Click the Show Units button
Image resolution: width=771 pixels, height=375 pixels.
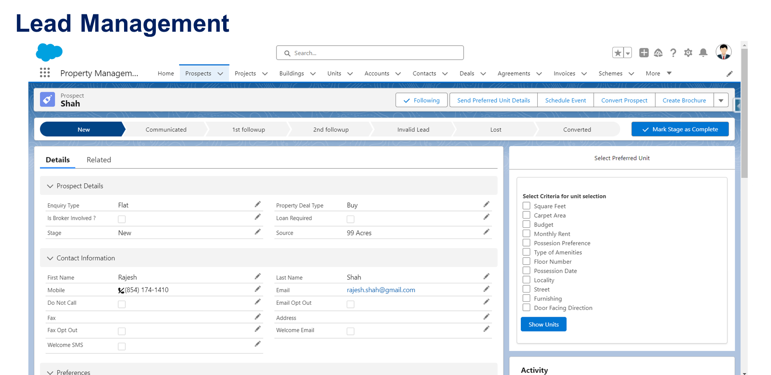pos(543,324)
